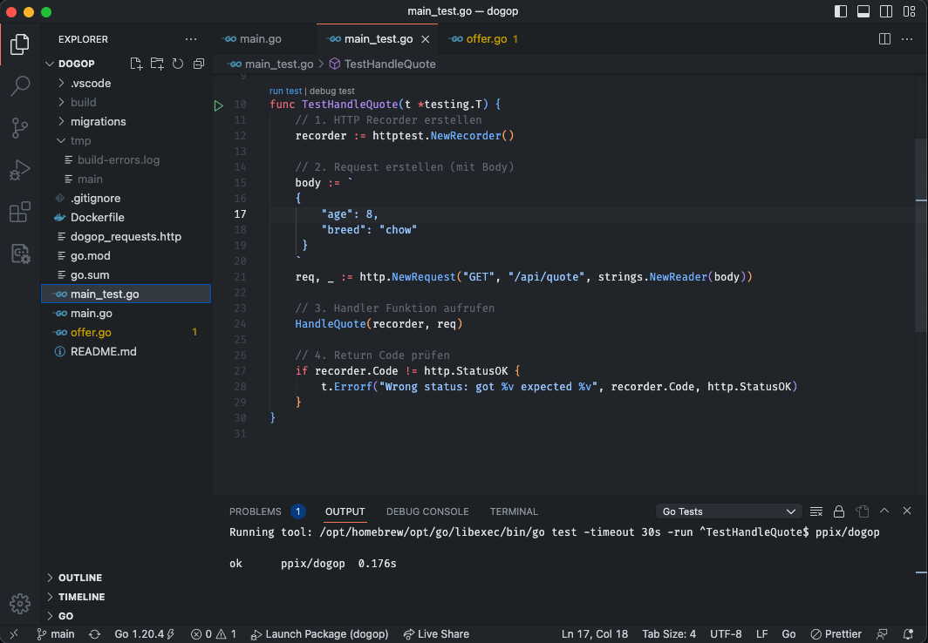Toggle the secondary side bar visibility
Screen dimensions: 928x643
click(886, 11)
